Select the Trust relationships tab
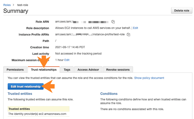The height and width of the screenshot is (119, 194). tap(44, 70)
